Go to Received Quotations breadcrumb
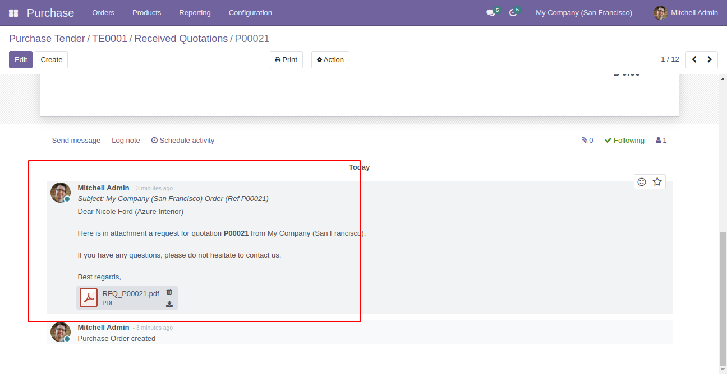727x374 pixels. click(x=181, y=39)
